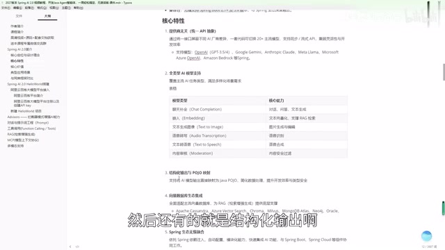The width and height of the screenshot is (445, 250).
Task: Jump to 典型应用场景 in outline
Action: click(x=20, y=72)
